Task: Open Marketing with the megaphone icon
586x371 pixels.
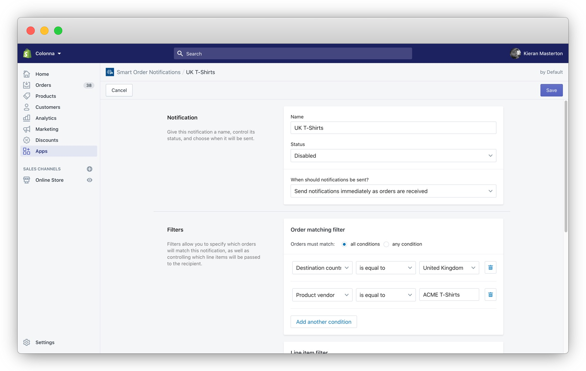Action: pyautogui.click(x=27, y=129)
